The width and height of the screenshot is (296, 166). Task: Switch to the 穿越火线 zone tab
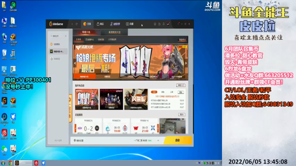point(86,32)
